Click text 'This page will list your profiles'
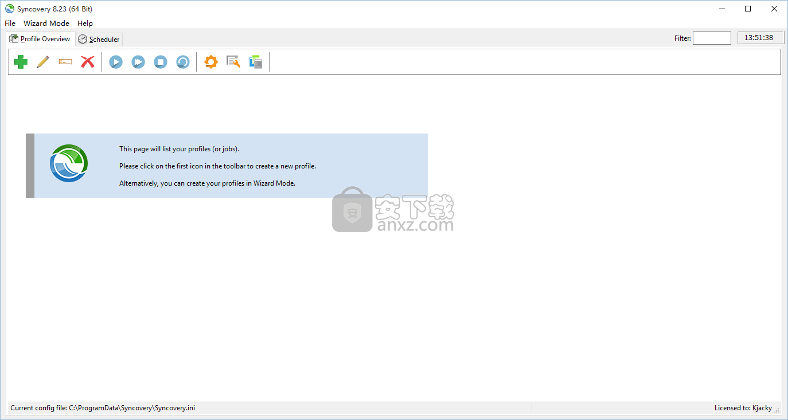Screen dimensions: 788x420 (179, 149)
